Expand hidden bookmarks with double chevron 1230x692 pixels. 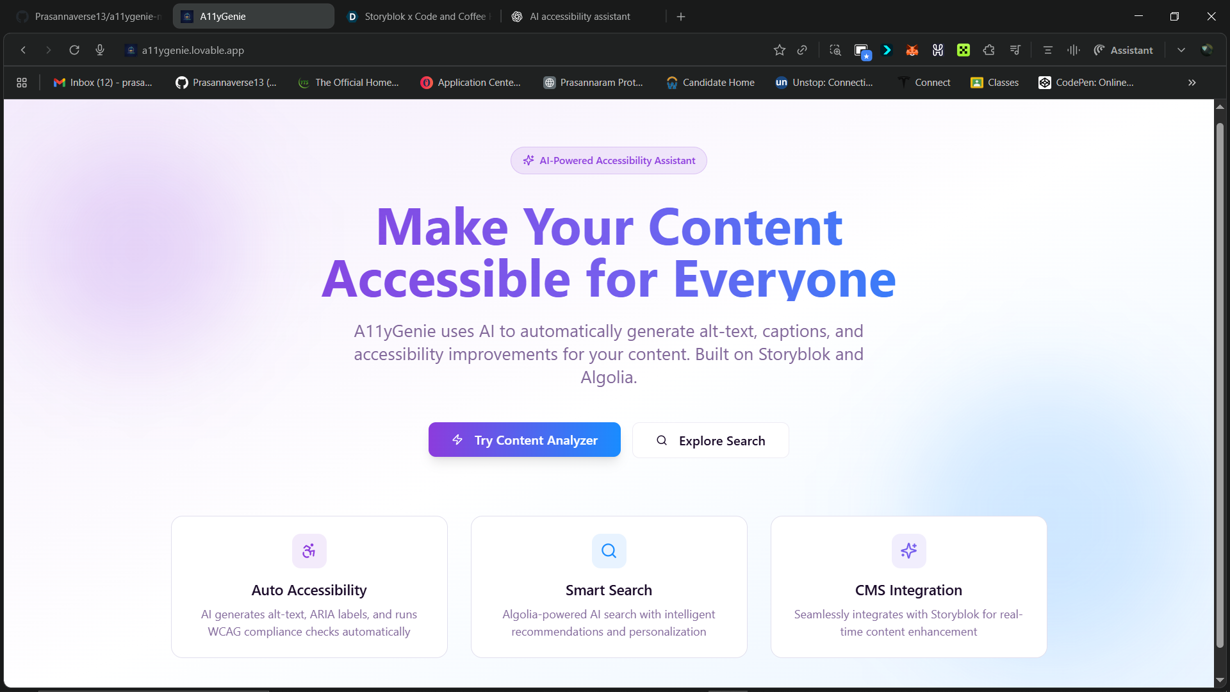1192,83
